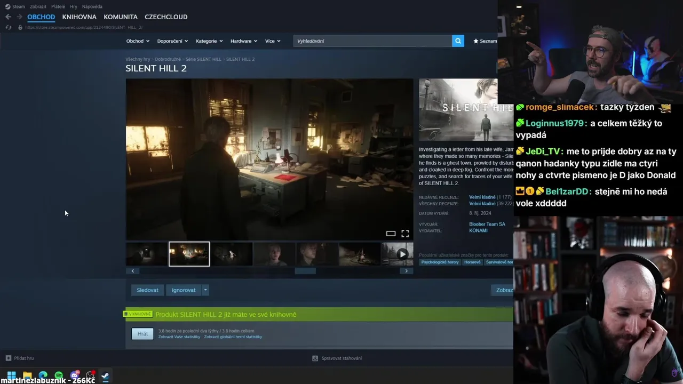Select the blonde woman face thumbnail
The image size is (683, 384).
click(x=274, y=254)
